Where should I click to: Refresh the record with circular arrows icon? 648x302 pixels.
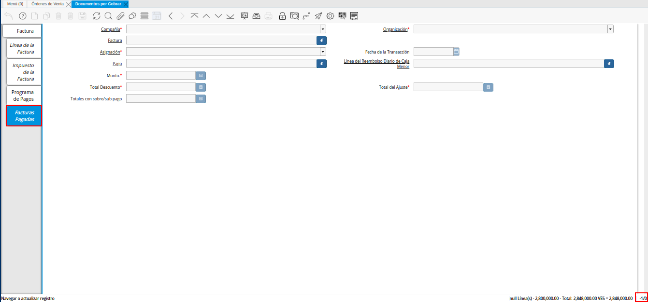click(x=97, y=16)
